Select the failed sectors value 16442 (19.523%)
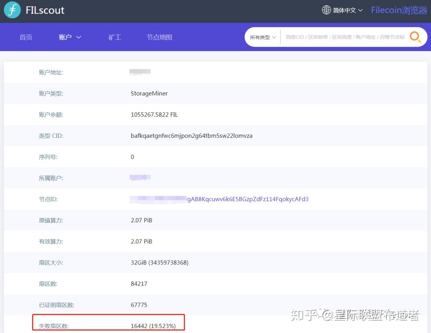This screenshot has width=431, height=333. pyautogui.click(x=153, y=326)
